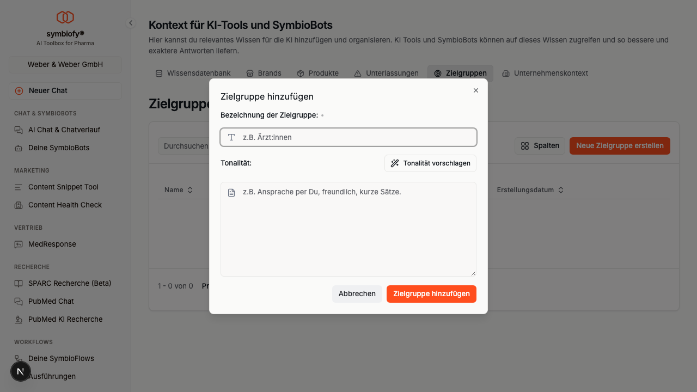
Task: Sort the table by Name
Action: pyautogui.click(x=179, y=190)
